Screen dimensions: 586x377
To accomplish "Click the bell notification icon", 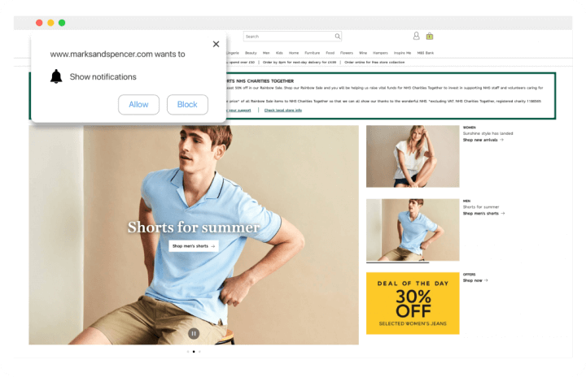I will 56,76.
